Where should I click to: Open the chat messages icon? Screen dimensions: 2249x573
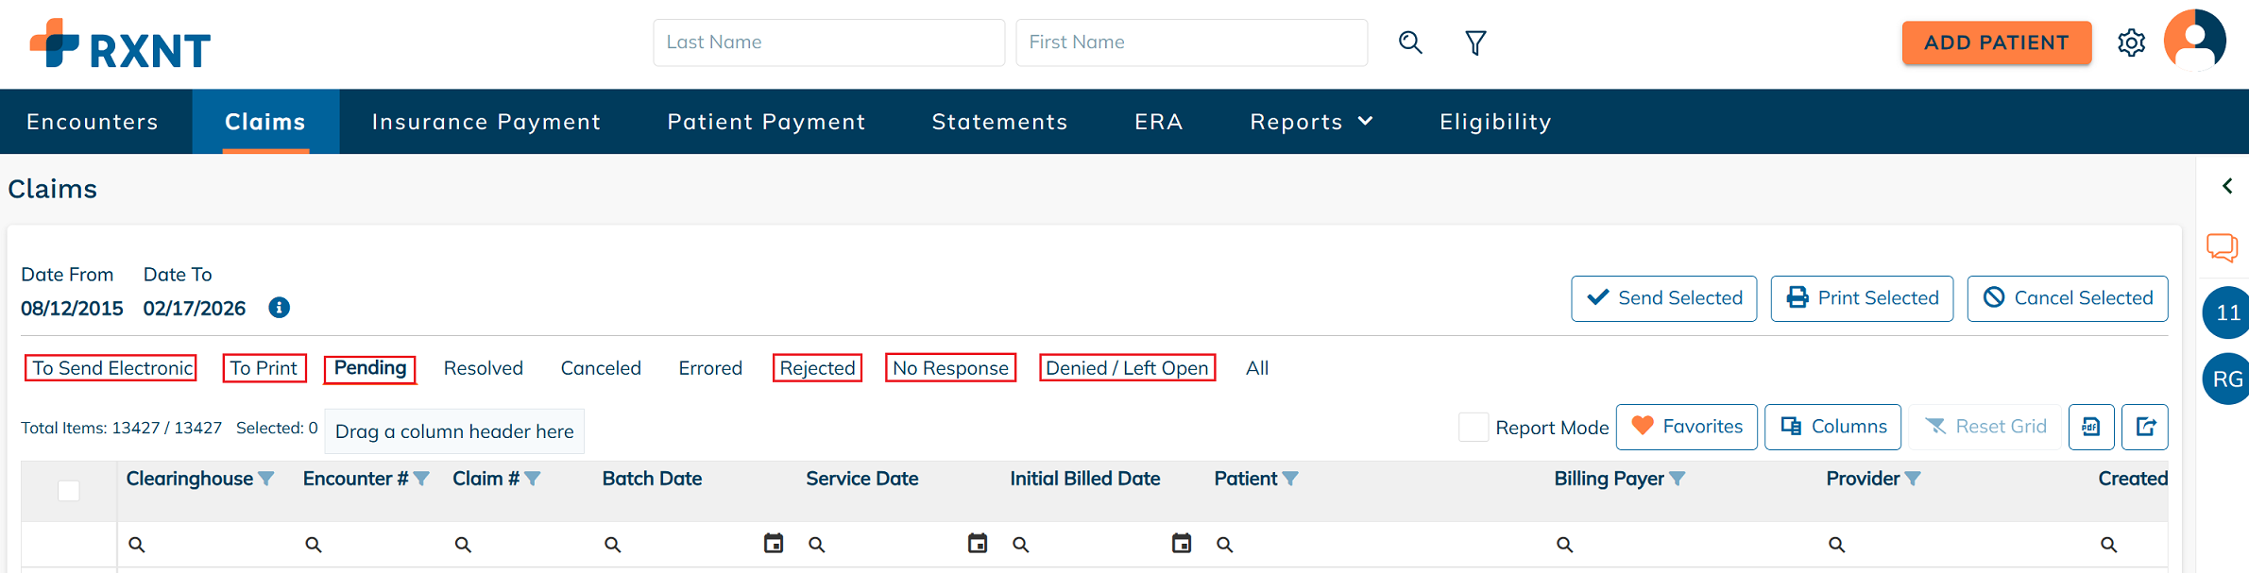(x=2222, y=247)
